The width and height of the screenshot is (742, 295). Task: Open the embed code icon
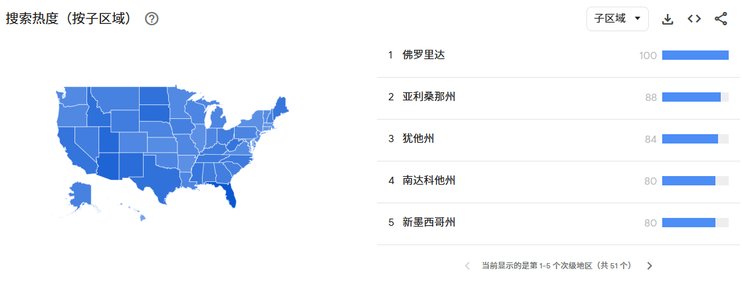[694, 19]
